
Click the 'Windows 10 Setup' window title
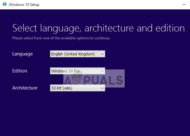click(24, 5)
